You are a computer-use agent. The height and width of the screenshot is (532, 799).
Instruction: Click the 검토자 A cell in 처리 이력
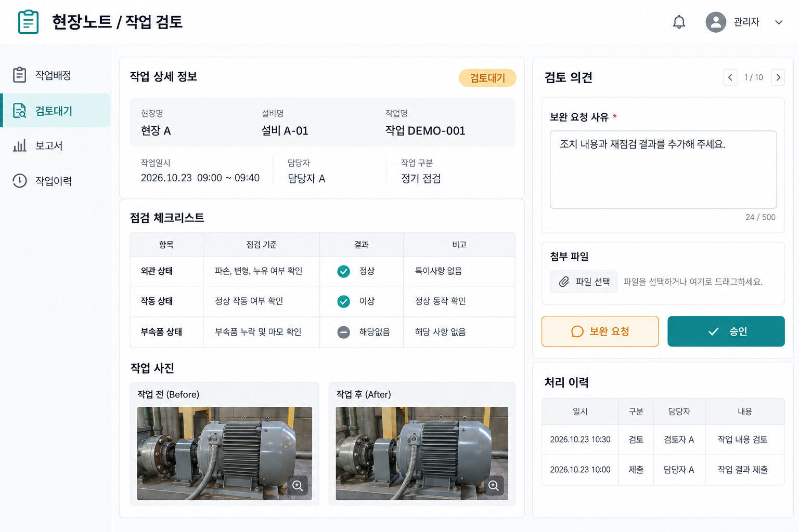tap(679, 440)
